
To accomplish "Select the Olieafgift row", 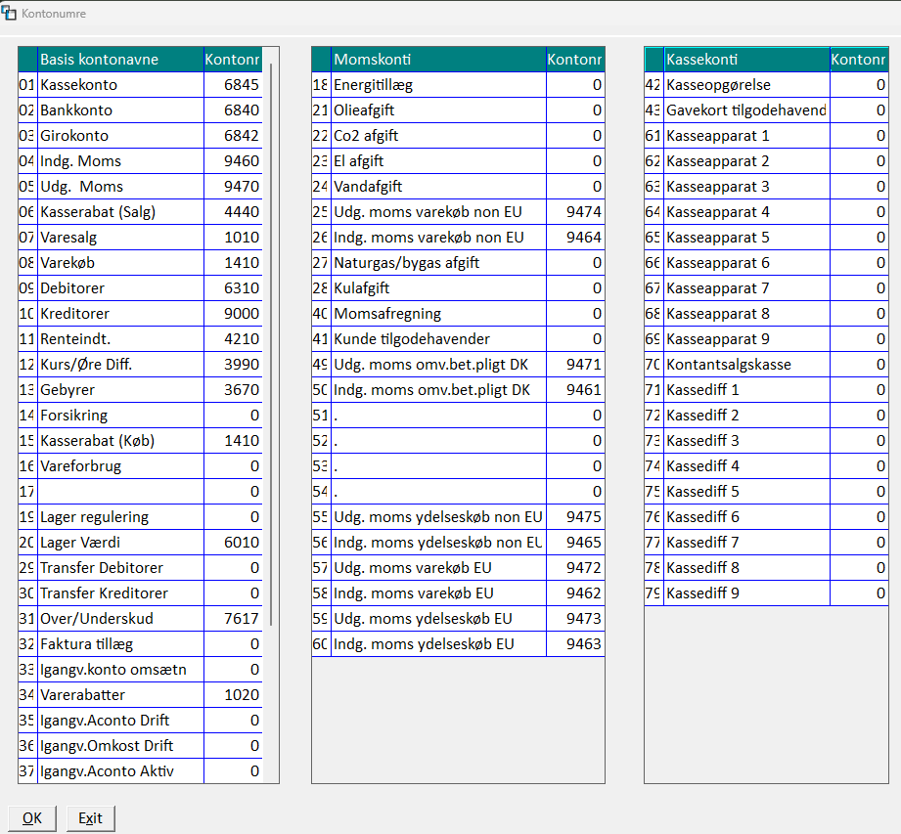I will pos(458,110).
